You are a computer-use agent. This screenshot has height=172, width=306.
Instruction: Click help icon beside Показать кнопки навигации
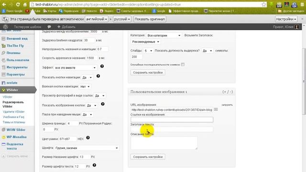(x=98, y=76)
